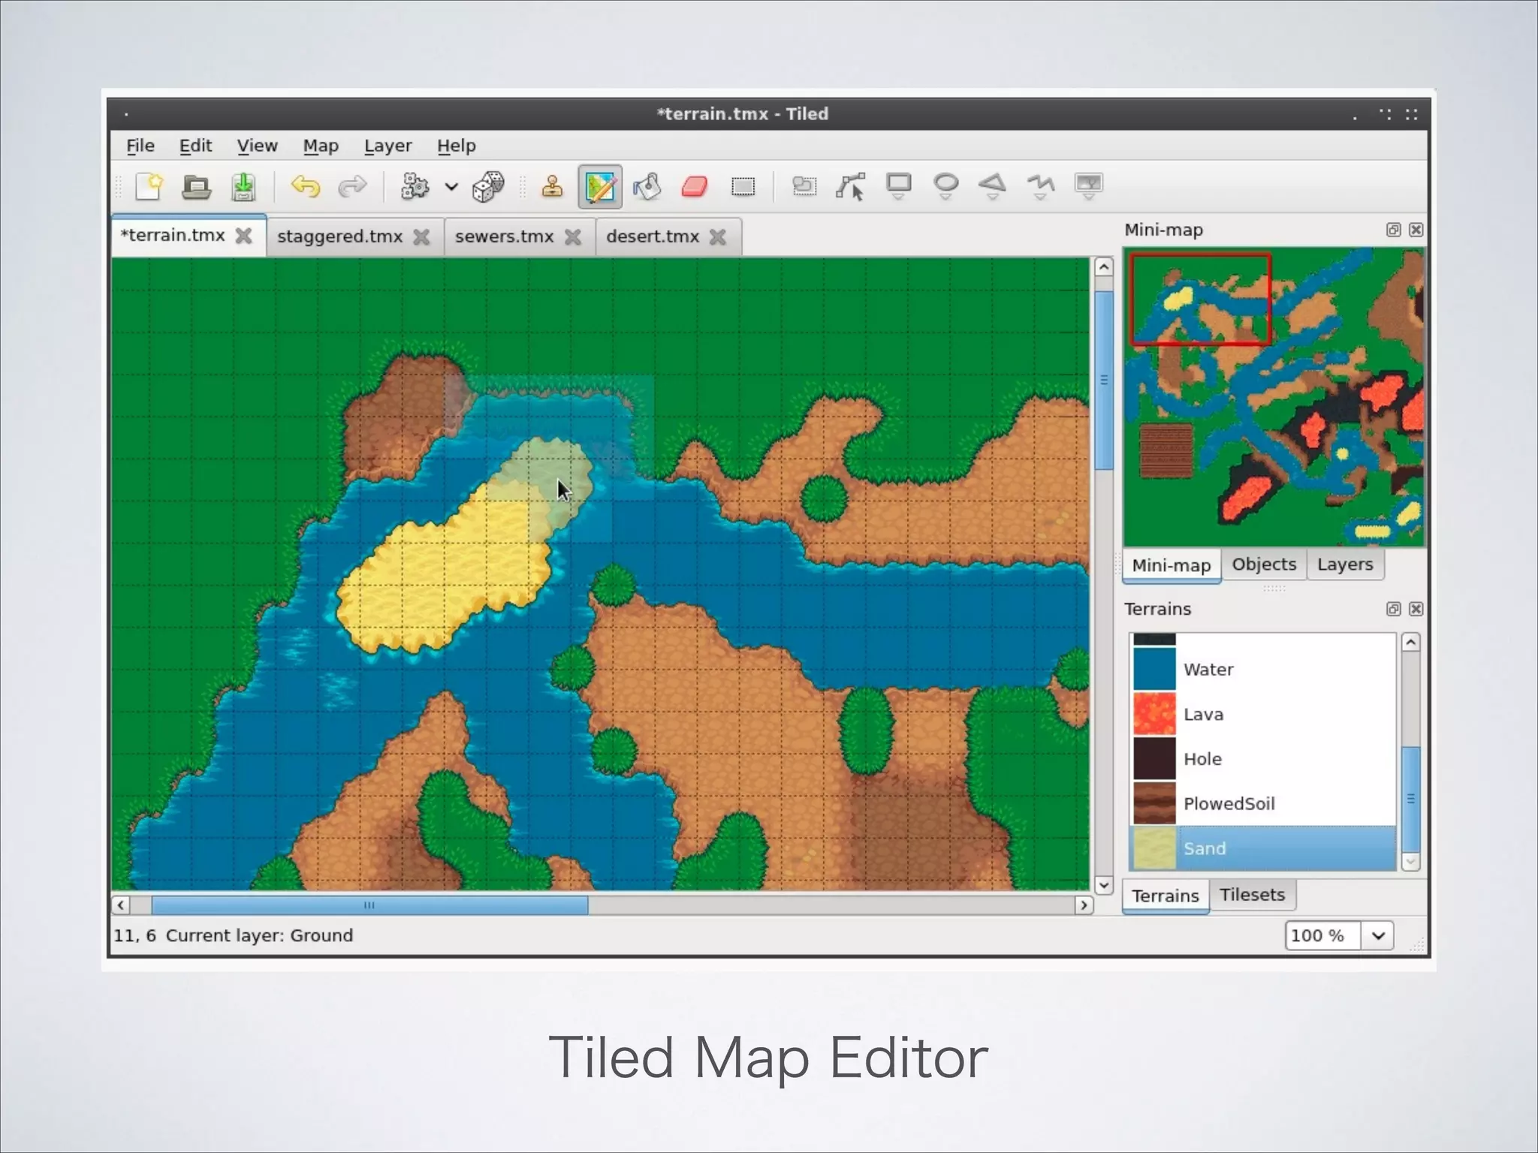
Task: Close the Terrains panel
Action: pyautogui.click(x=1416, y=609)
